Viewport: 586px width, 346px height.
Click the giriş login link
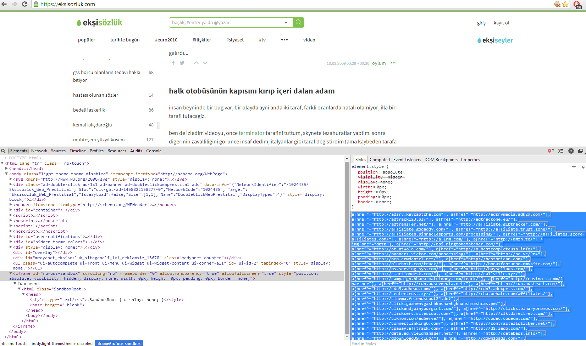pos(481,23)
